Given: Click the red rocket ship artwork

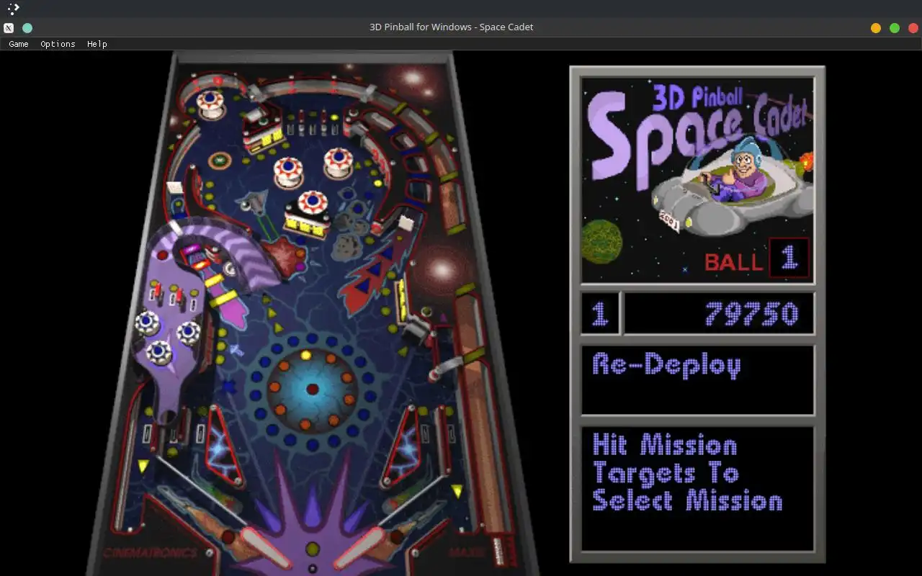Looking at the screenshot, I should pyautogui.click(x=373, y=273).
